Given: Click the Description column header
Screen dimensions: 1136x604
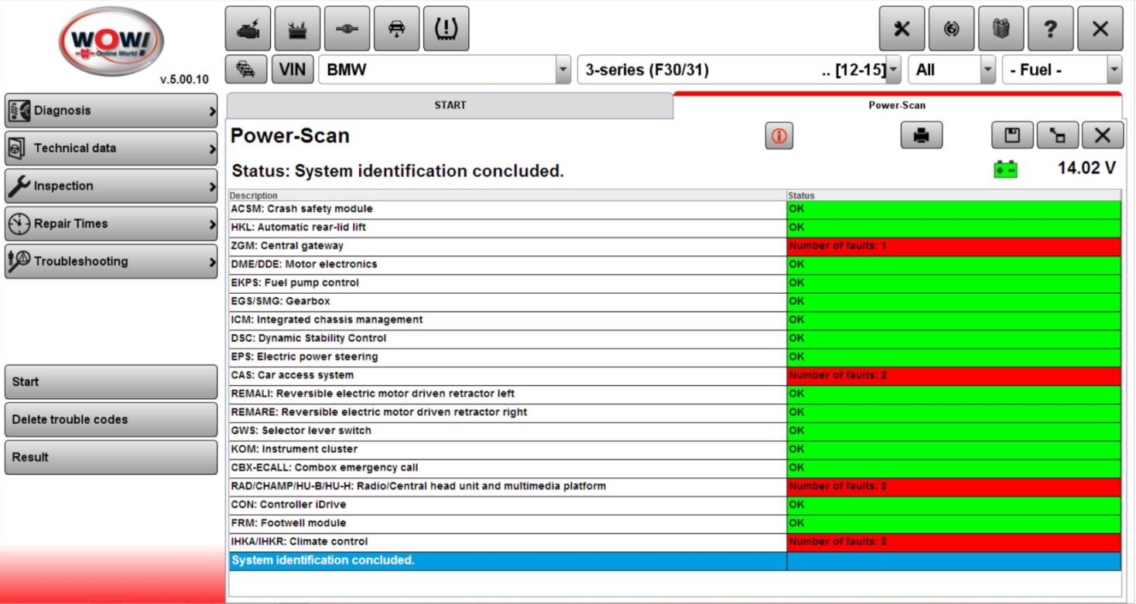Looking at the screenshot, I should coord(508,196).
